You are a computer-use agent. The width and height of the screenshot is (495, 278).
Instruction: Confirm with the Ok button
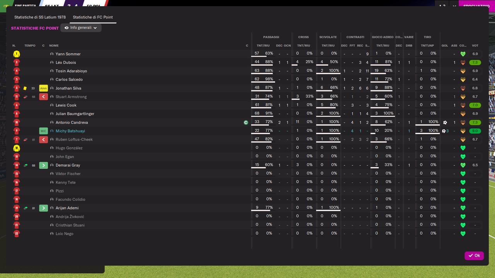tap(474, 256)
